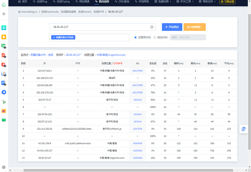Open the green home icon in sidebar
Screen dimensions: 251x172
4,5
